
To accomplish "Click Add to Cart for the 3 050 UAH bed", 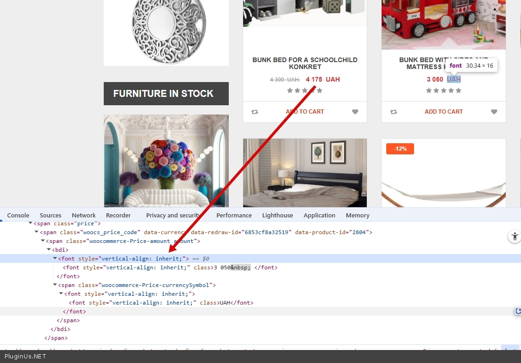I will tap(443, 112).
